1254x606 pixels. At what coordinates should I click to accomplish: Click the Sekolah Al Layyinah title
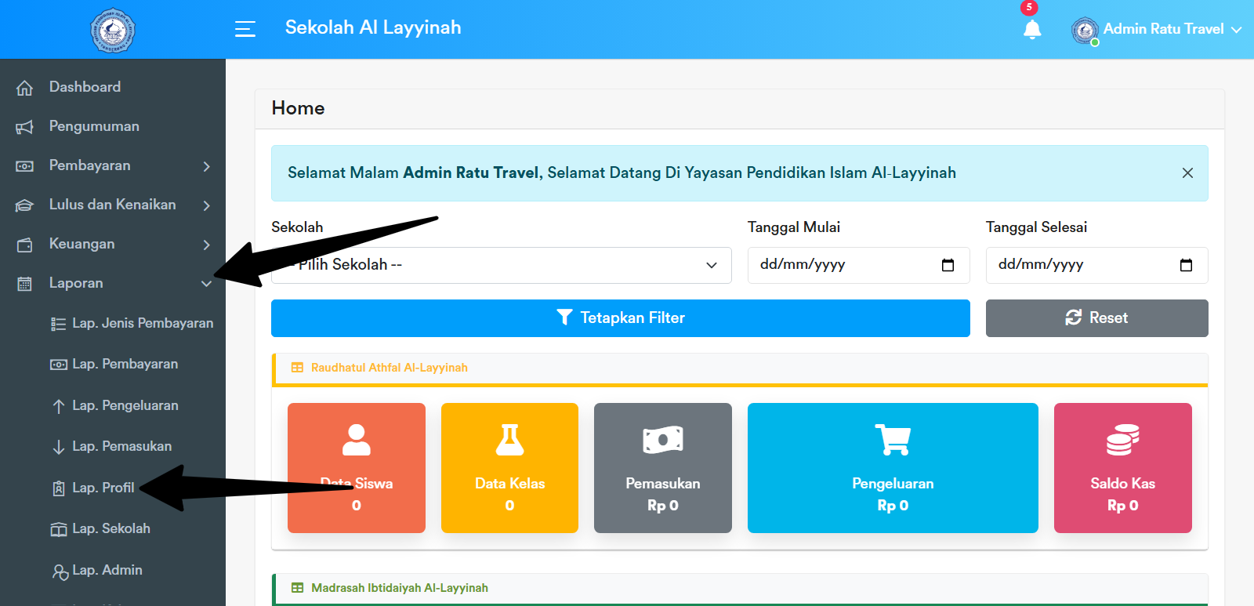click(373, 27)
